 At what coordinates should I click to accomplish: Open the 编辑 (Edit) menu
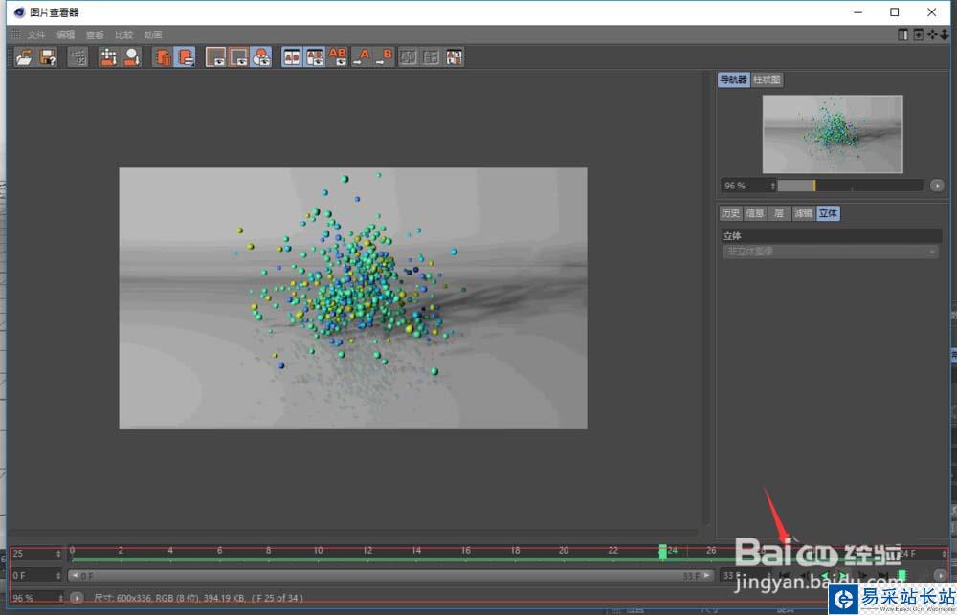pyautogui.click(x=65, y=34)
